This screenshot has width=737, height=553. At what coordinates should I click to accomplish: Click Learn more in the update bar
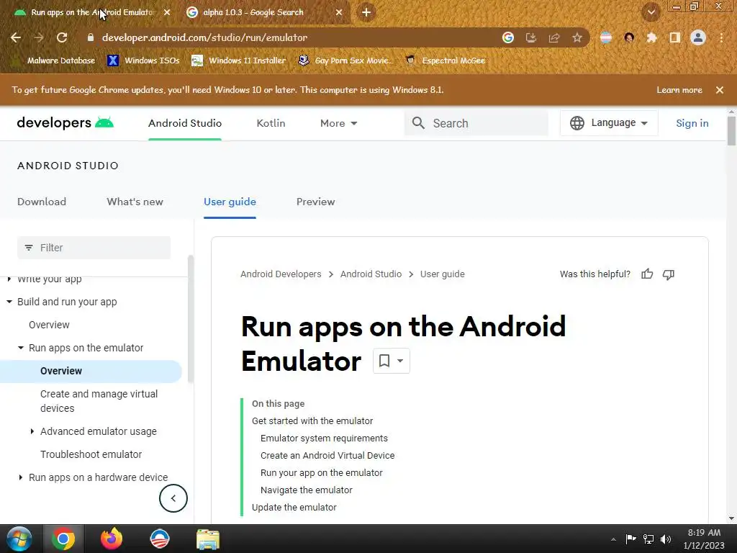tap(679, 90)
